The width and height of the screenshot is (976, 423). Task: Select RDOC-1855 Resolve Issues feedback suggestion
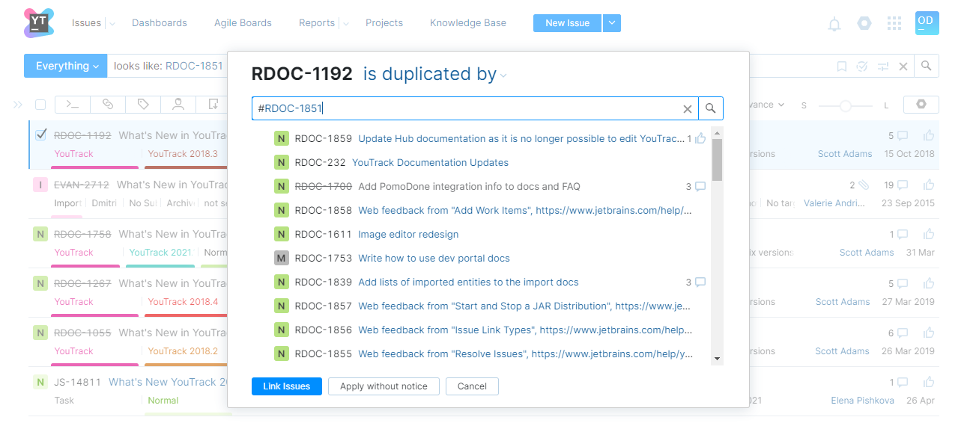(525, 353)
